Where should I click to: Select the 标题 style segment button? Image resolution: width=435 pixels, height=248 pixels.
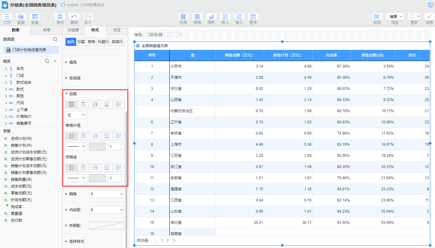[x=81, y=42]
